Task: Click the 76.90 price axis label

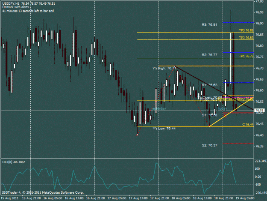Action: (259, 24)
